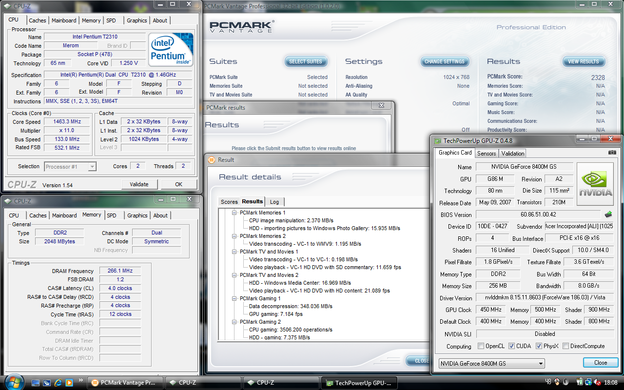Open the Scores tab in Result window
Screen dimensions: 624x390
[x=229, y=202]
